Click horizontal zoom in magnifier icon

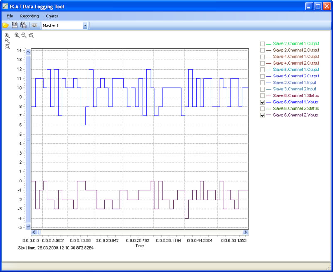(17, 35)
